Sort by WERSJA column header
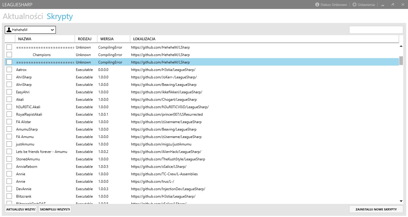The image size is (408, 217). point(113,39)
